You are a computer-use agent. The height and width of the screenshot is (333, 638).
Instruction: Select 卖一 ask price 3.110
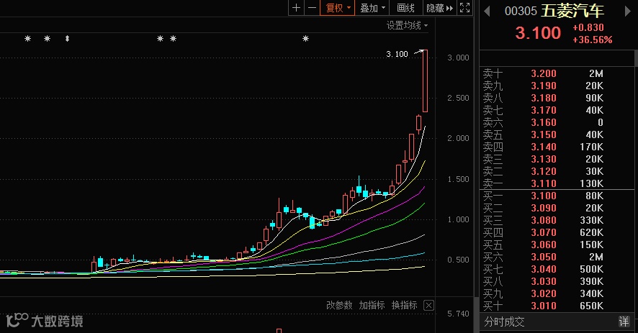[544, 183]
